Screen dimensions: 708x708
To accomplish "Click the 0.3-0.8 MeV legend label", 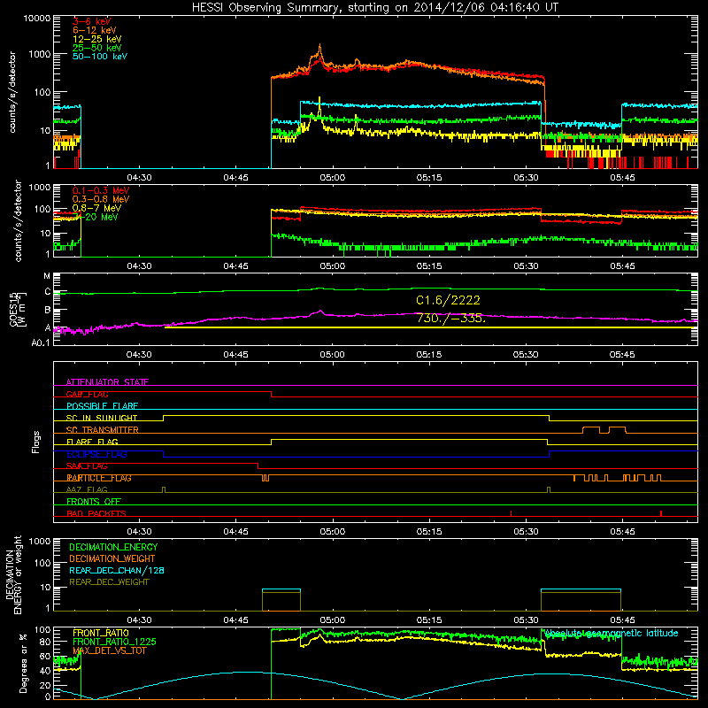I will point(101,199).
